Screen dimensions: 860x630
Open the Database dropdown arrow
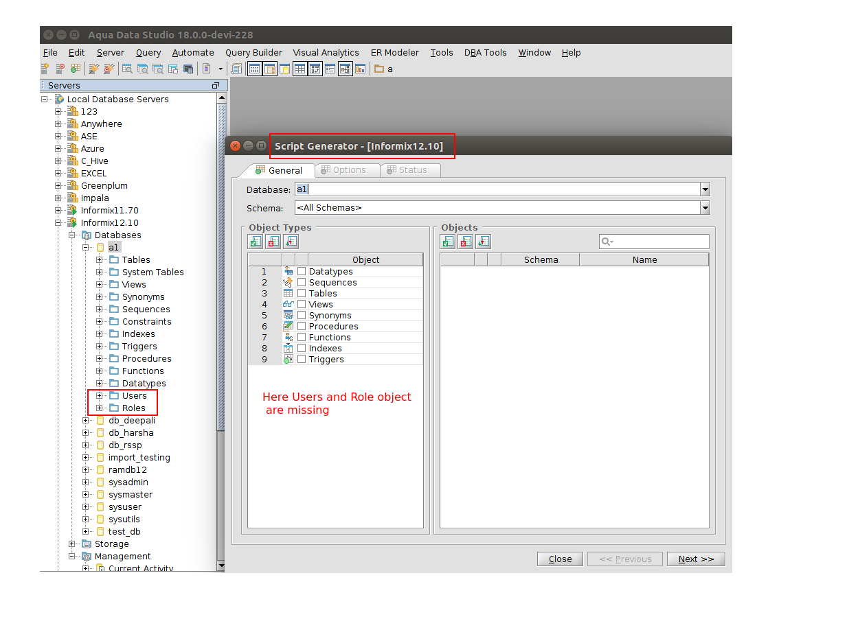(x=705, y=189)
